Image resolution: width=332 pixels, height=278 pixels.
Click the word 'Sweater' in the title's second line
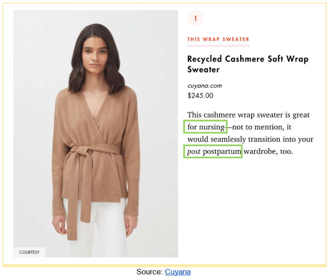[203, 70]
